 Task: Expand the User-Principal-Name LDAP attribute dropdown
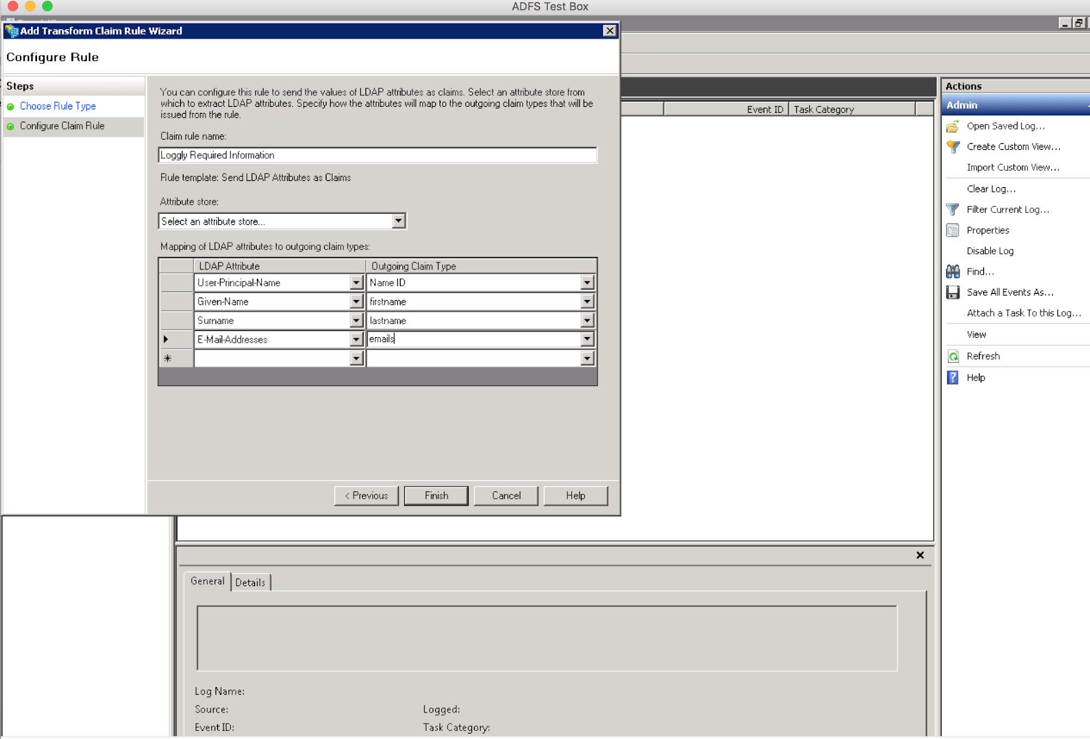tap(356, 283)
